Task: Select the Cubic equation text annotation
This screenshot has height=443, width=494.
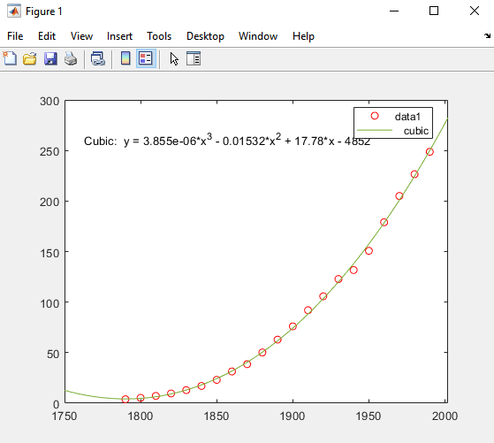Action: [x=227, y=141]
